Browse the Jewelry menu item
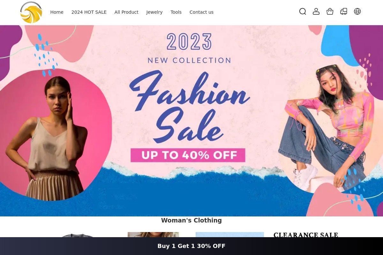383x255 pixels. [x=154, y=12]
